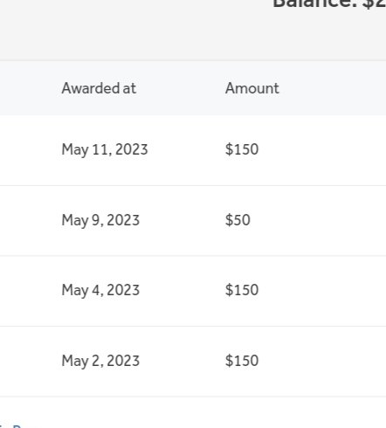Click the $150 amount awarded May 11
Image resolution: width=386 pixels, height=428 pixels.
(x=242, y=149)
